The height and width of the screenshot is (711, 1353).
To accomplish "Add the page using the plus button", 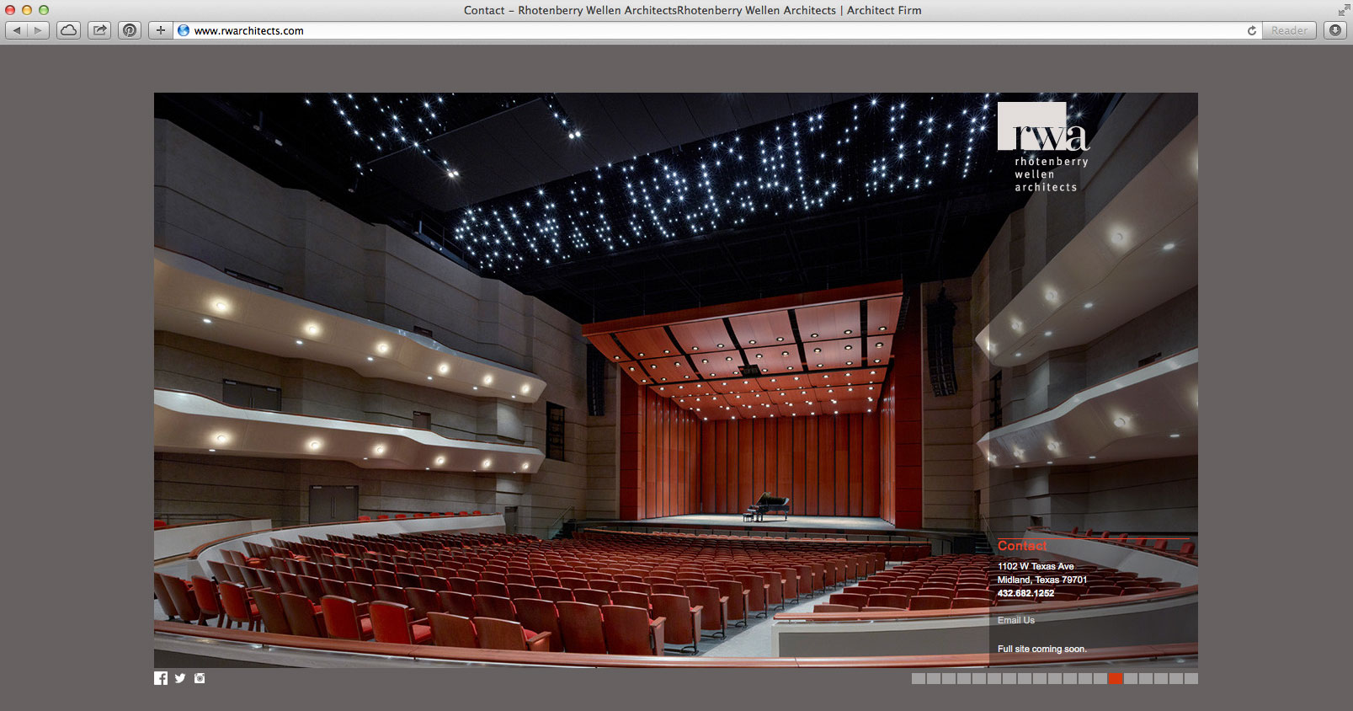I will click(x=160, y=30).
